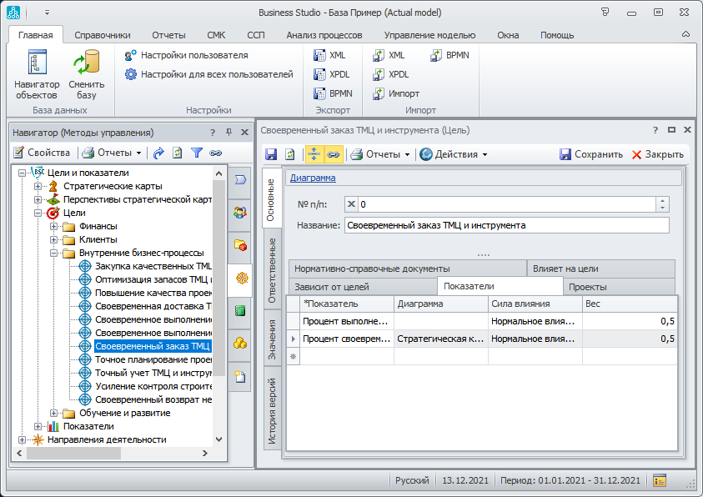Click the status bar calendar icon
Viewport: 703px width, 497px height.
point(660,481)
